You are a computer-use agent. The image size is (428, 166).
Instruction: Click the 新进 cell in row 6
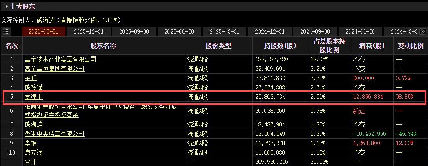(x=359, y=111)
